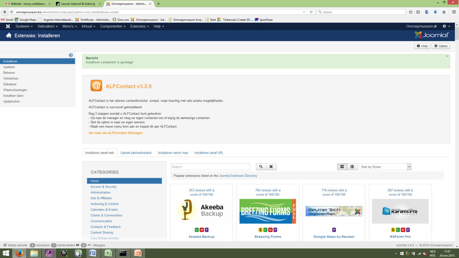Open a new browser tab with plus
The width and height of the screenshot is (459, 258).
click(x=159, y=4)
